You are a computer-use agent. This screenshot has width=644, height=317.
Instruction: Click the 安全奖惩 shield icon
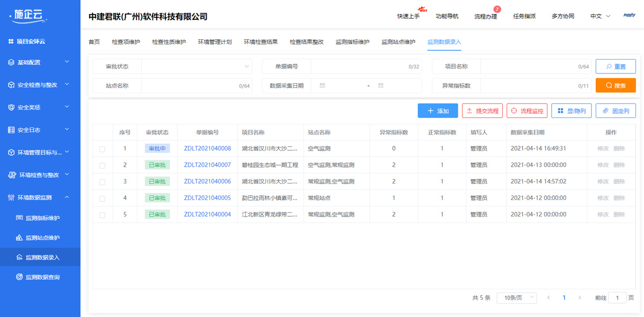tap(11, 107)
